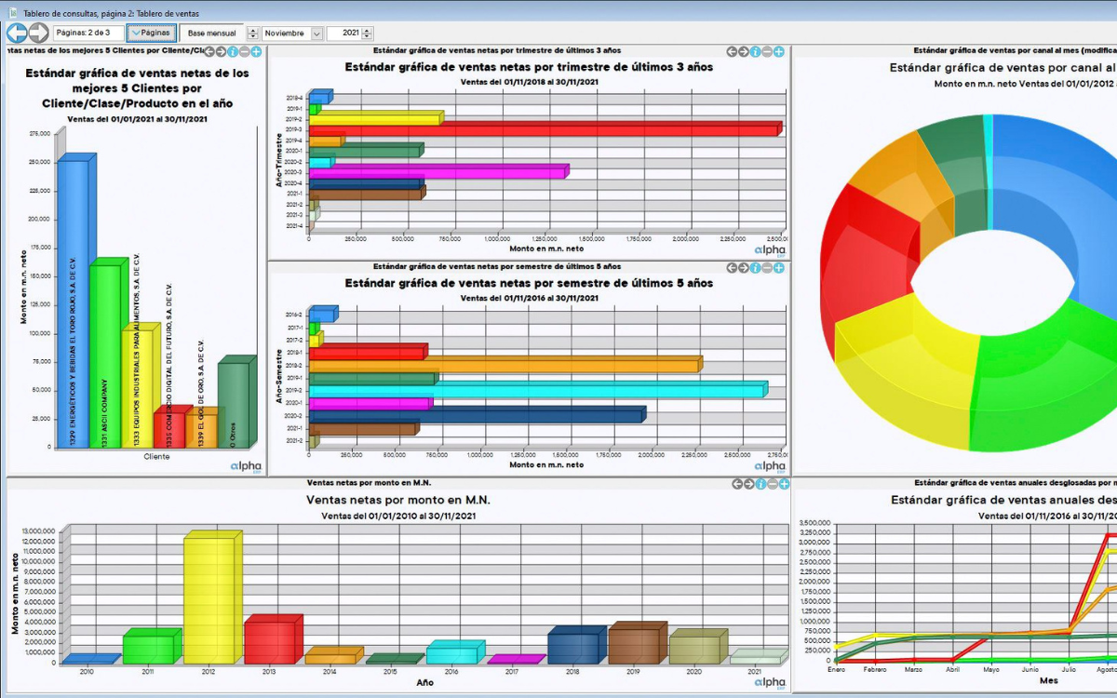Screen dimensions: 1117x698
Task: Click the gray forward navigation arrow
Action: [37, 32]
